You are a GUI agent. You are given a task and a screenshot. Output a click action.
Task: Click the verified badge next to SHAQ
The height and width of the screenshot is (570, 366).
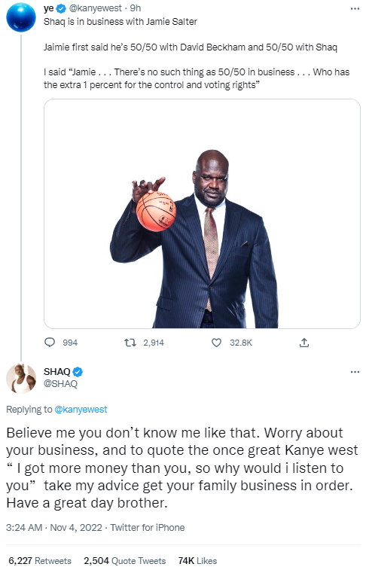78,372
